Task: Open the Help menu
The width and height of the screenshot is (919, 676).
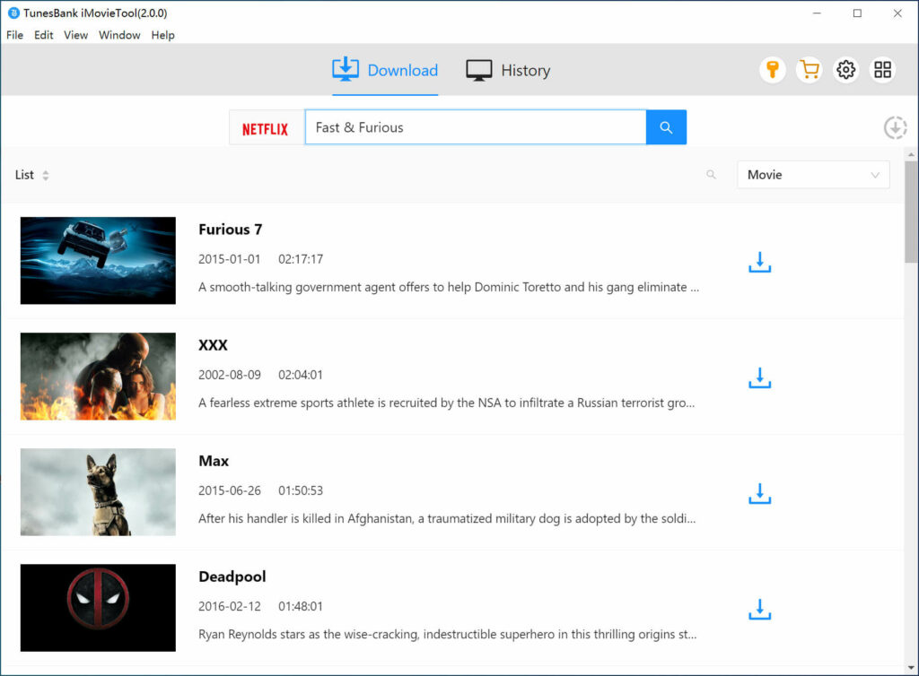Action: 162,35
